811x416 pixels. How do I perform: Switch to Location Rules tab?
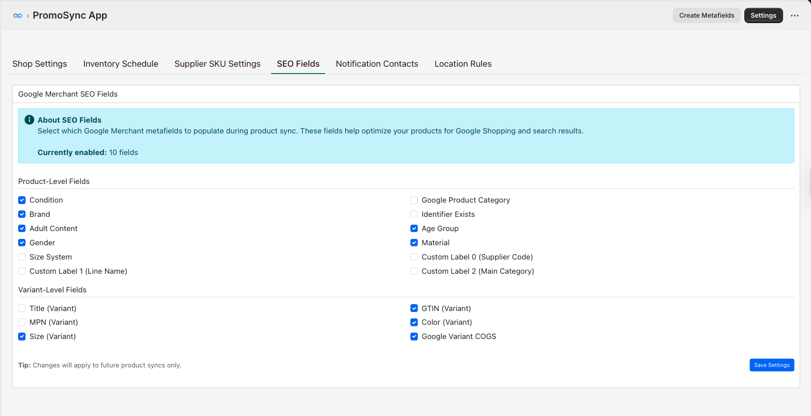click(x=463, y=64)
